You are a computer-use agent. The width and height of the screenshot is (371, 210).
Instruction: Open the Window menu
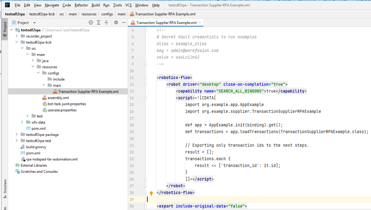142,5
